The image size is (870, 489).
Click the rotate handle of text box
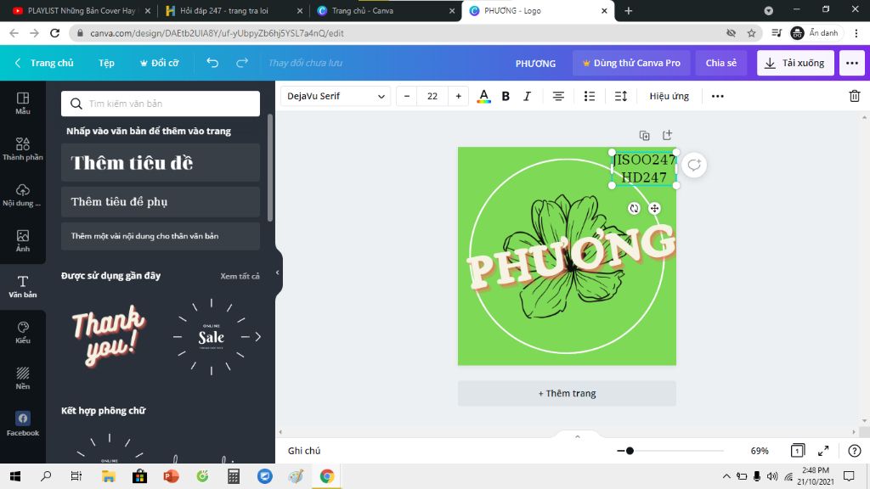point(634,209)
